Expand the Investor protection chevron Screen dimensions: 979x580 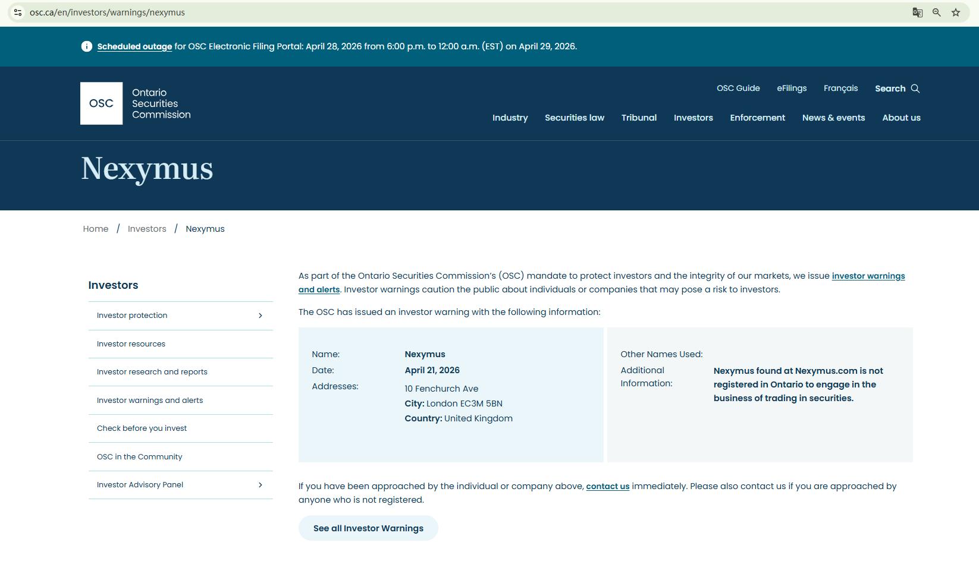260,316
